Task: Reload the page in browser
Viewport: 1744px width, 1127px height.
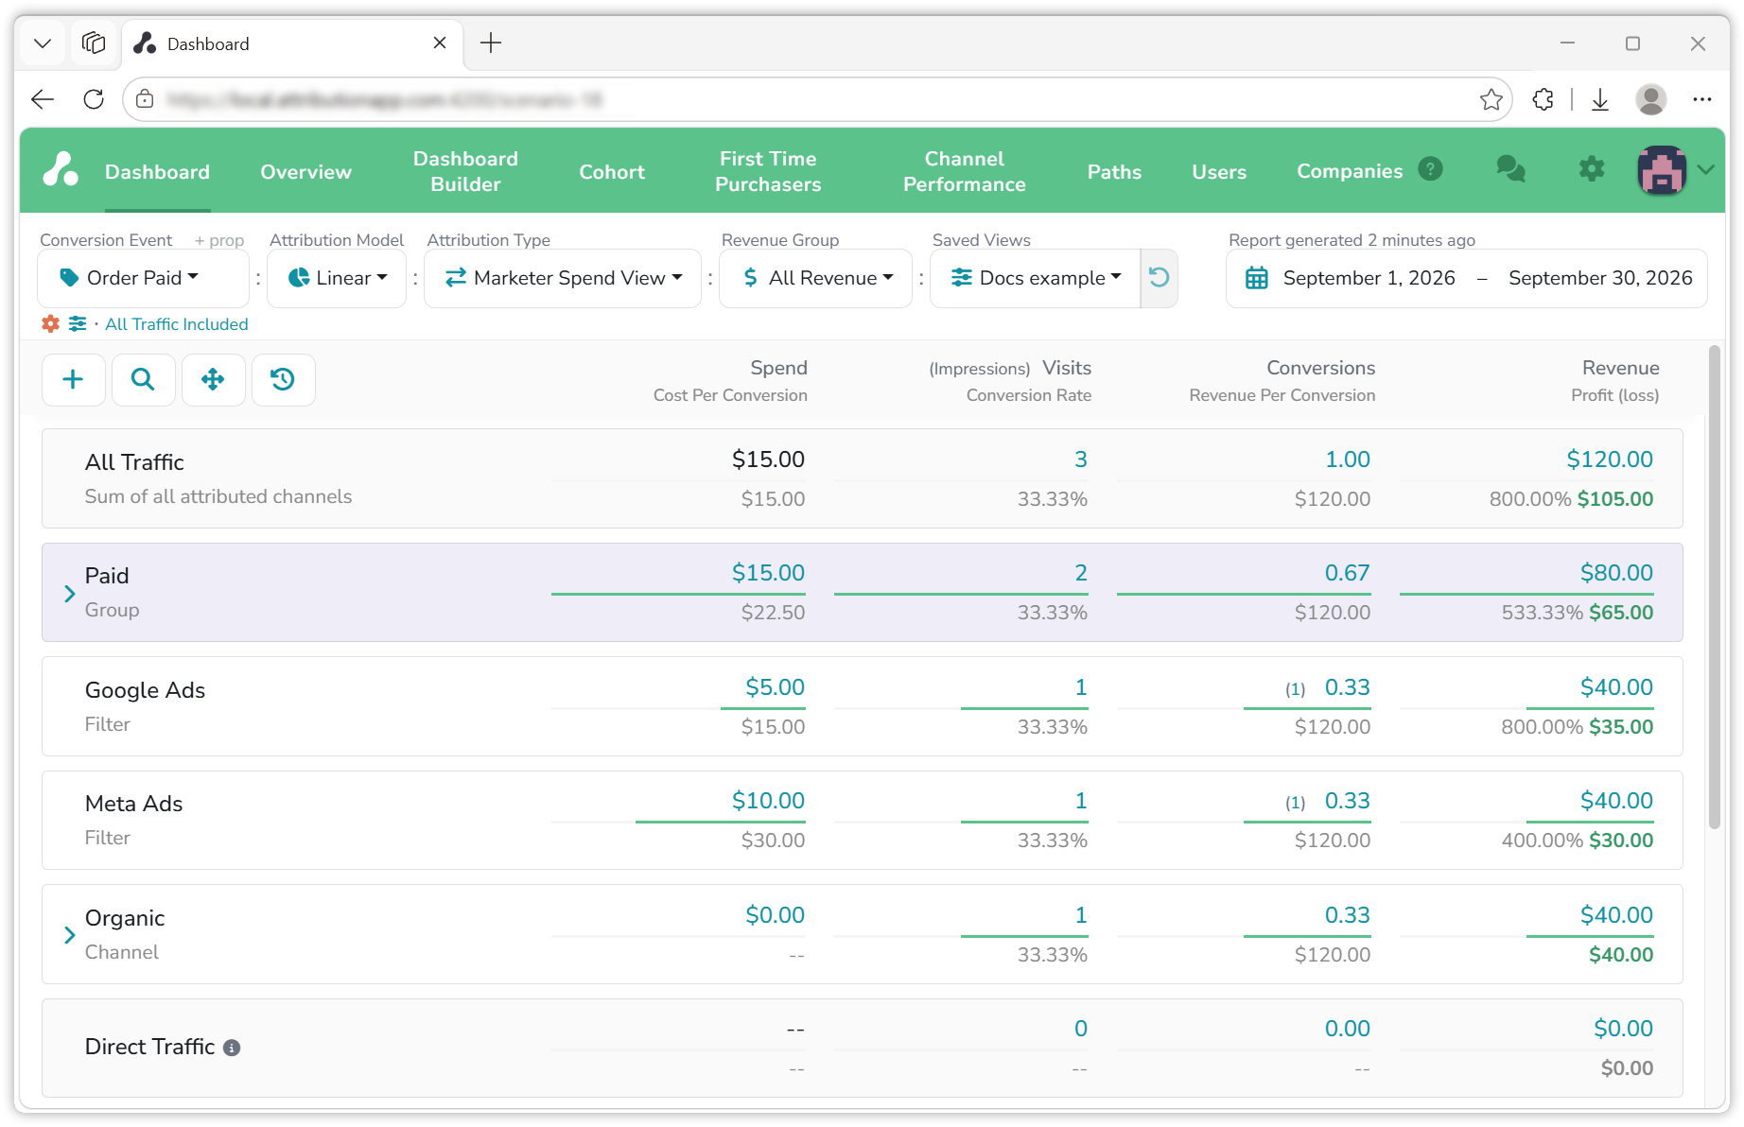Action: pos(94,99)
